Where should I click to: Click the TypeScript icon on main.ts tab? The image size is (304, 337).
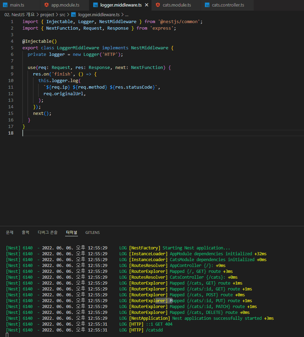pos(5,5)
